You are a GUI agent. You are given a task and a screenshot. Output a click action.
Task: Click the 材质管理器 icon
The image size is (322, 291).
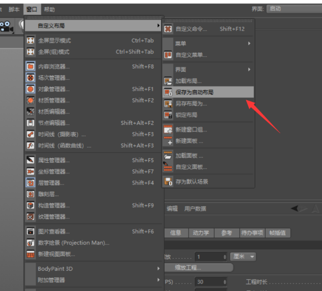(30, 100)
